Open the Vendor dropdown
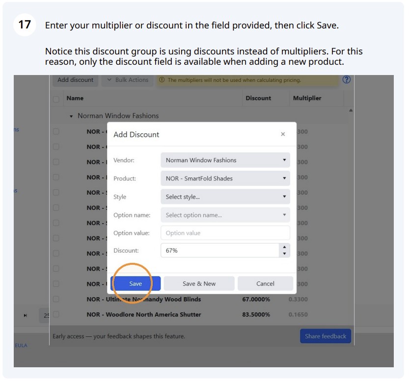Viewport: 410px width, 381px height. point(225,160)
